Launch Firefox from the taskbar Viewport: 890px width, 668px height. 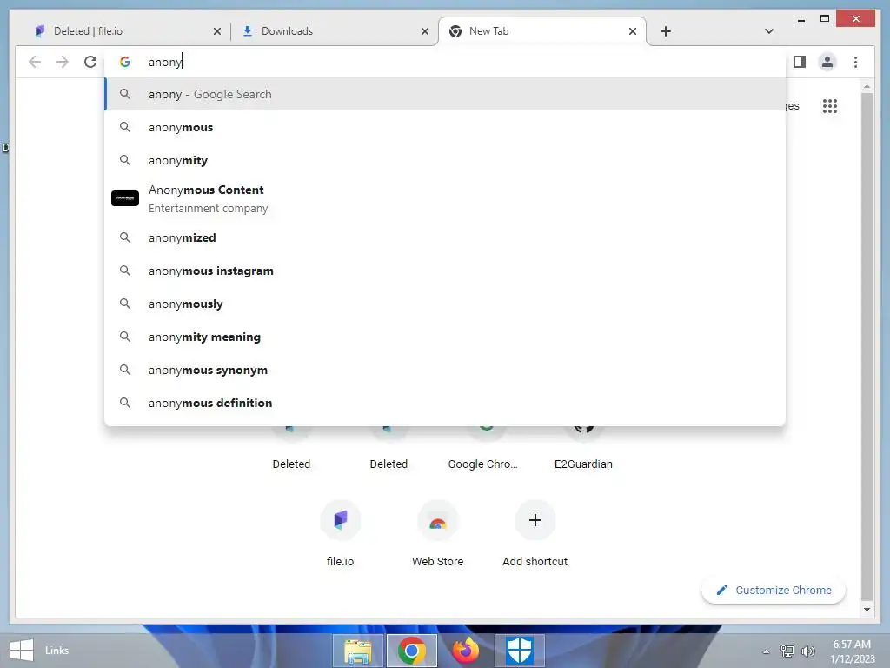click(x=466, y=651)
